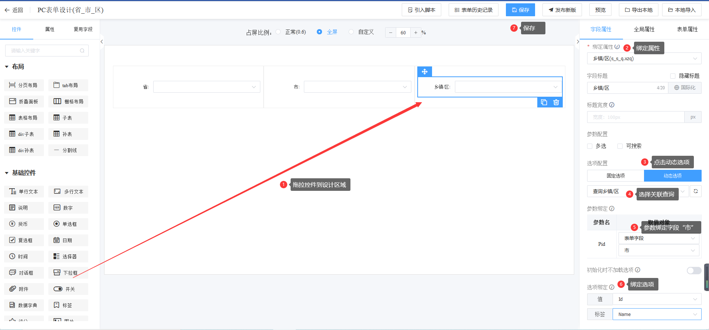The width and height of the screenshot is (709, 330).
Task: Select the 单行文本 control
Action: coord(24,192)
